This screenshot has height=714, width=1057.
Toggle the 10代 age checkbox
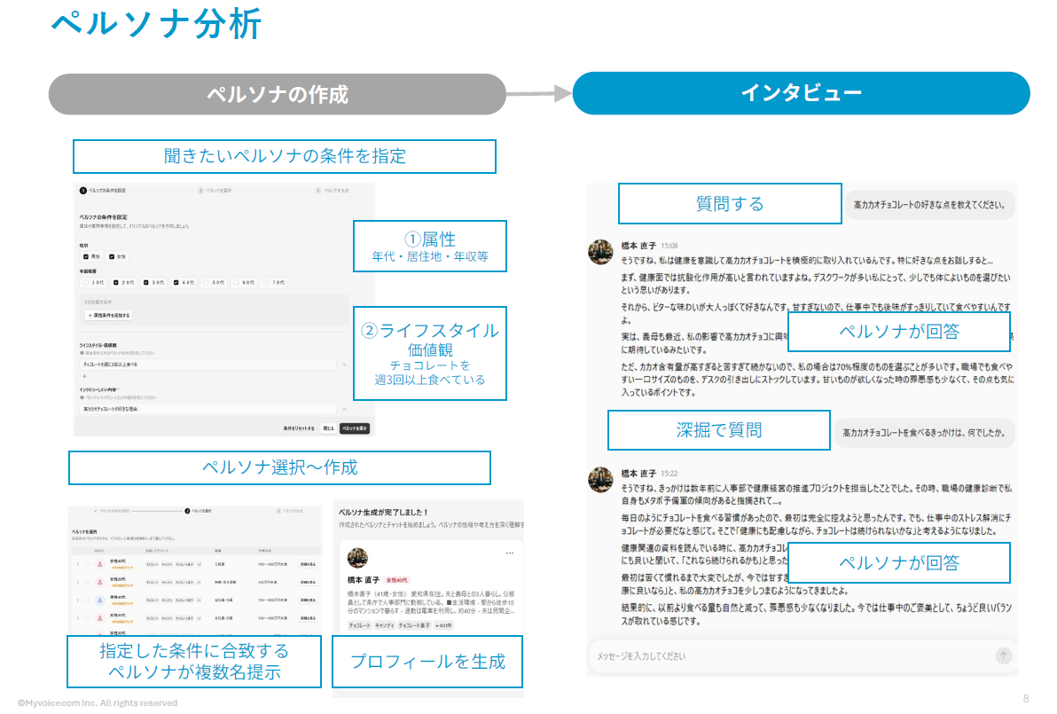[86, 283]
